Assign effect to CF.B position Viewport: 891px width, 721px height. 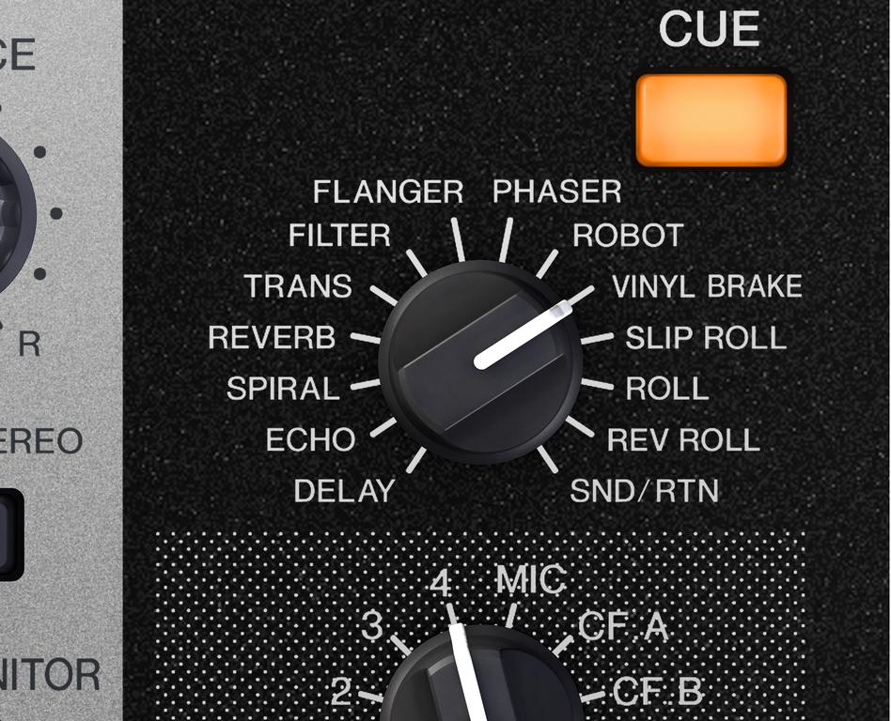(658, 691)
